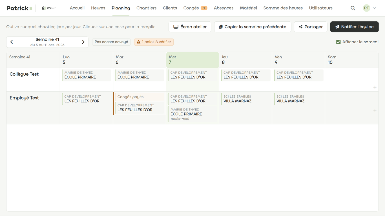Open Employé Test's ÉCOLE PRIMARIE après-midi slot
The image size is (385, 216).
tap(193, 114)
